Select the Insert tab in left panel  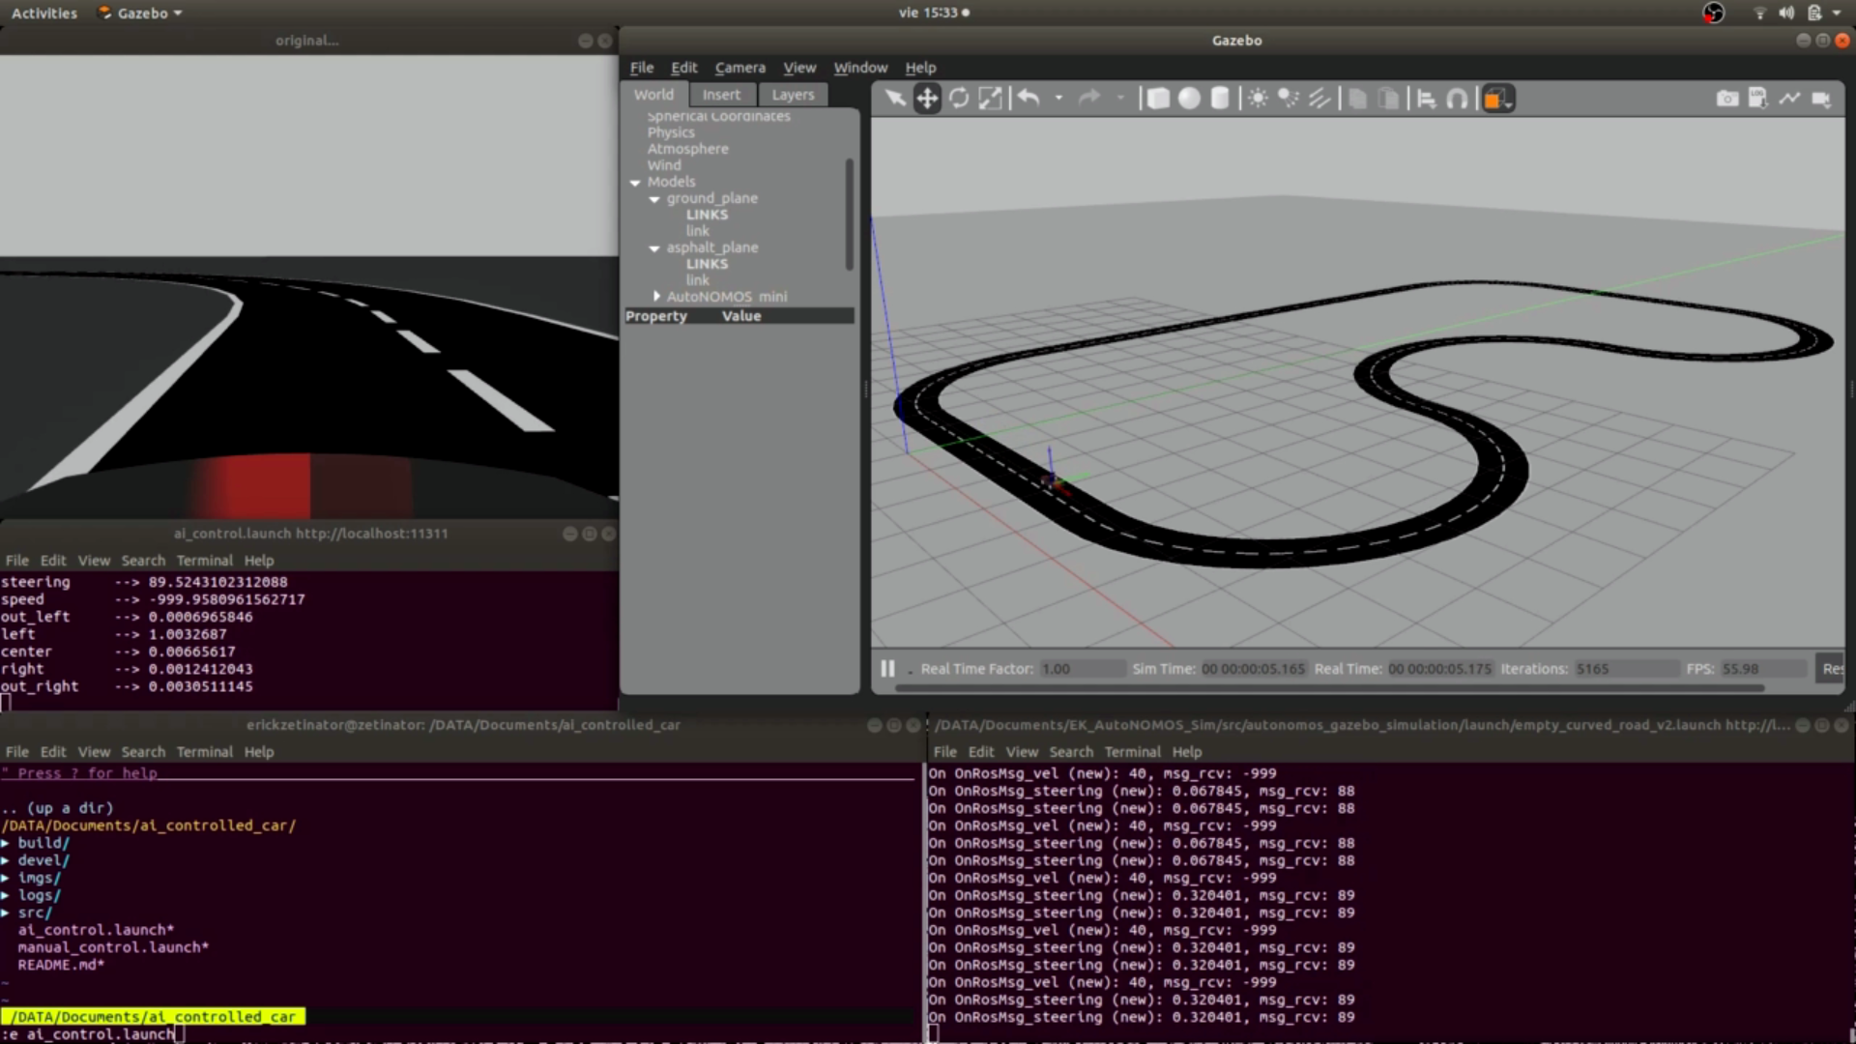(721, 93)
